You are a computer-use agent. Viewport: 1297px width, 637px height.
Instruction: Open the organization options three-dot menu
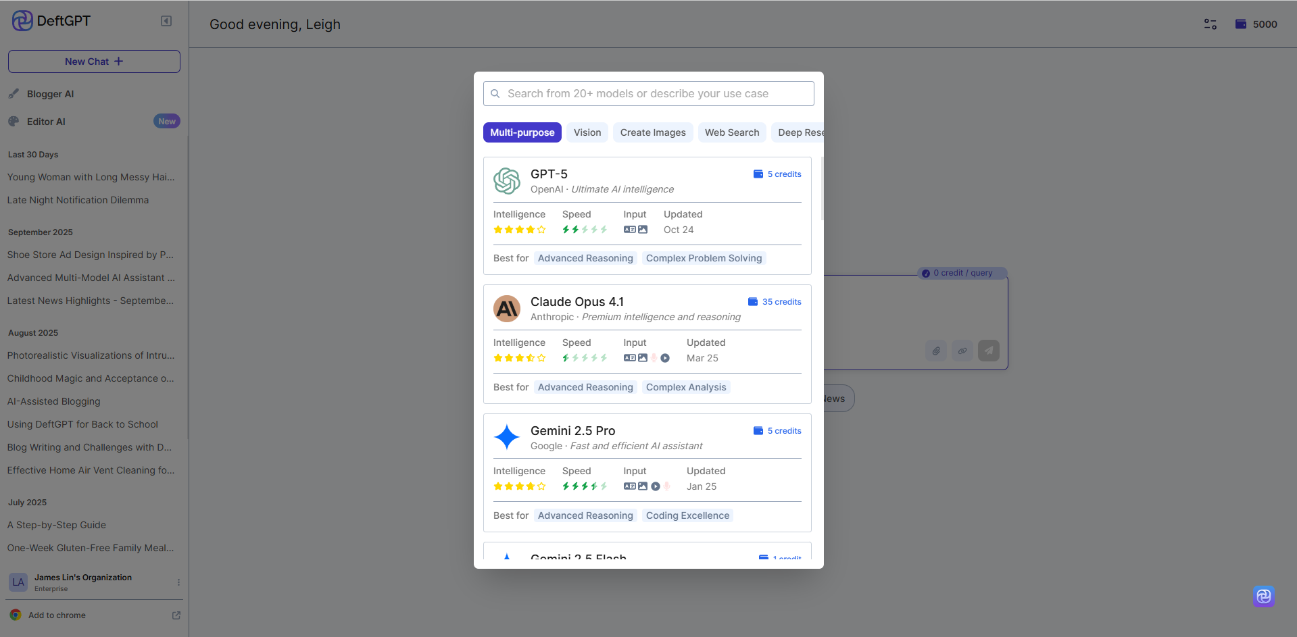click(178, 582)
